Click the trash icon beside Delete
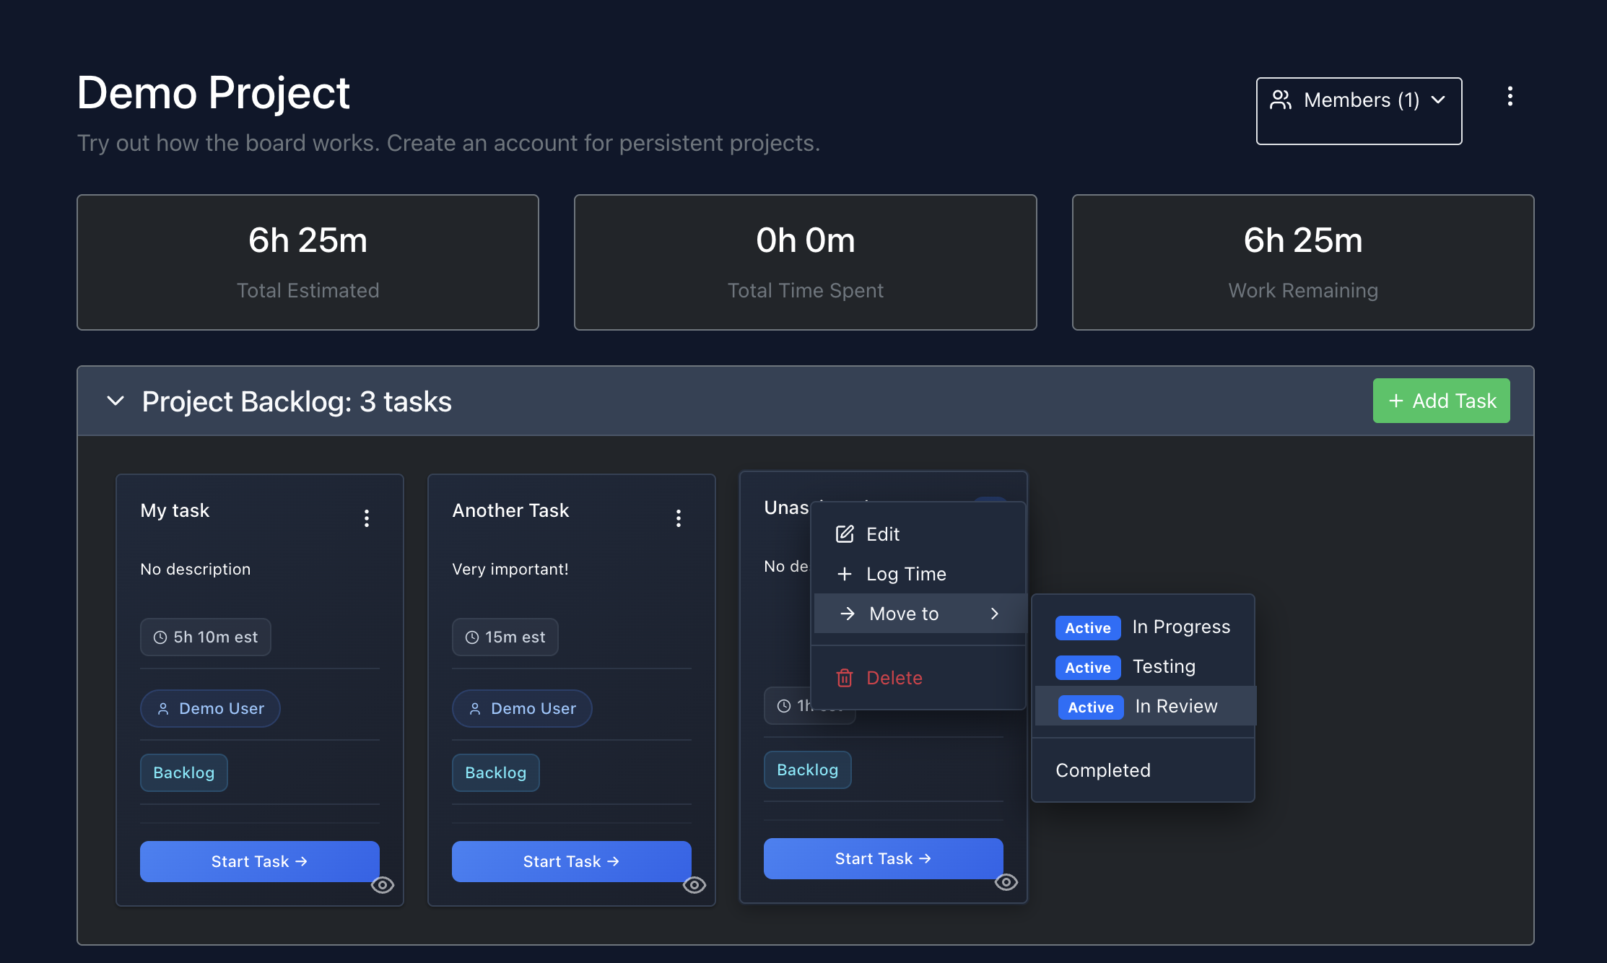 pos(845,678)
